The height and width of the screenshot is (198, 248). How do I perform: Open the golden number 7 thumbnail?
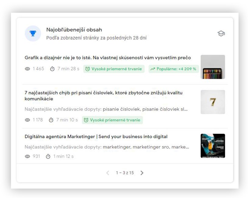213,102
